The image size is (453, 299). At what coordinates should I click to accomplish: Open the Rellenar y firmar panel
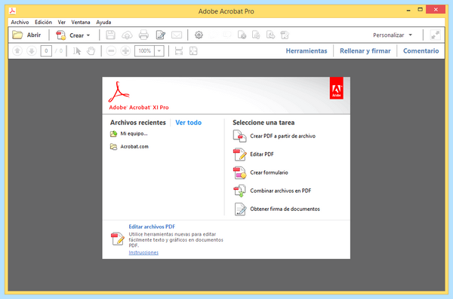tap(365, 51)
